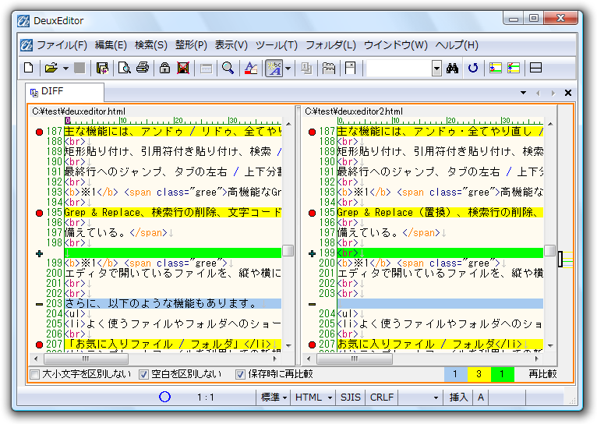Open the 検索(S) menu

click(x=150, y=45)
